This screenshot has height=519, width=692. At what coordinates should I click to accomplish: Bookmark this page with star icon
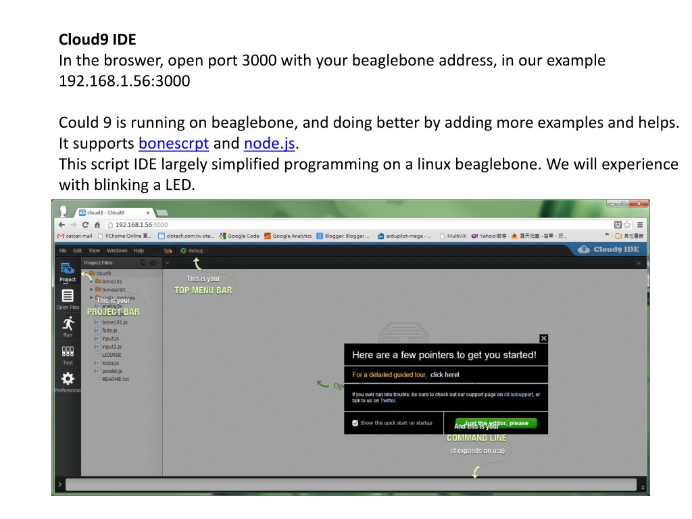pyautogui.click(x=627, y=224)
